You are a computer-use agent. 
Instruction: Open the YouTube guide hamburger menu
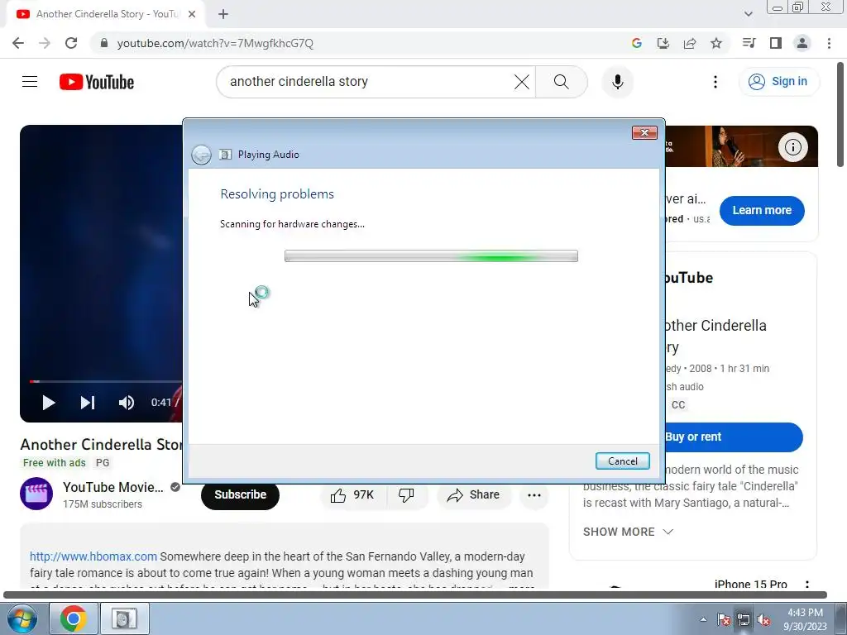coord(30,82)
